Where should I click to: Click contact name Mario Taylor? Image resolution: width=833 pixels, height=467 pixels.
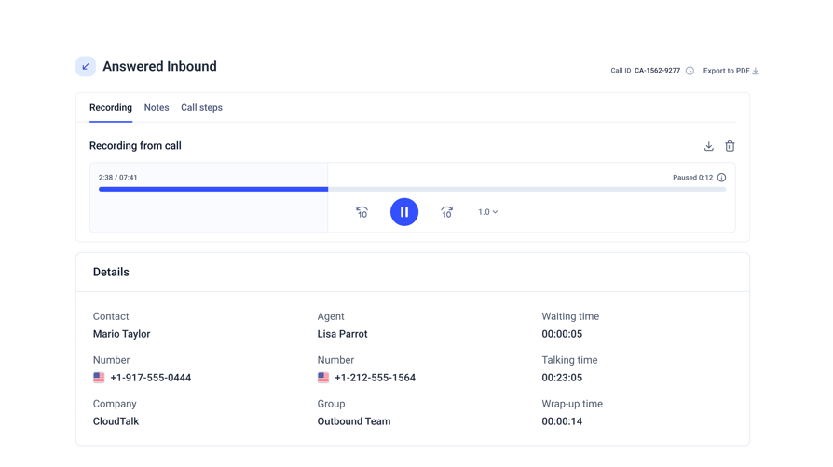122,334
